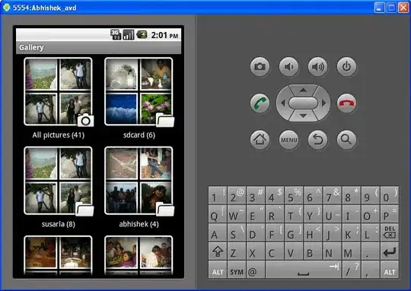This screenshot has height=291, width=411.
Task: Click the number 1 key
Action: (x=218, y=195)
